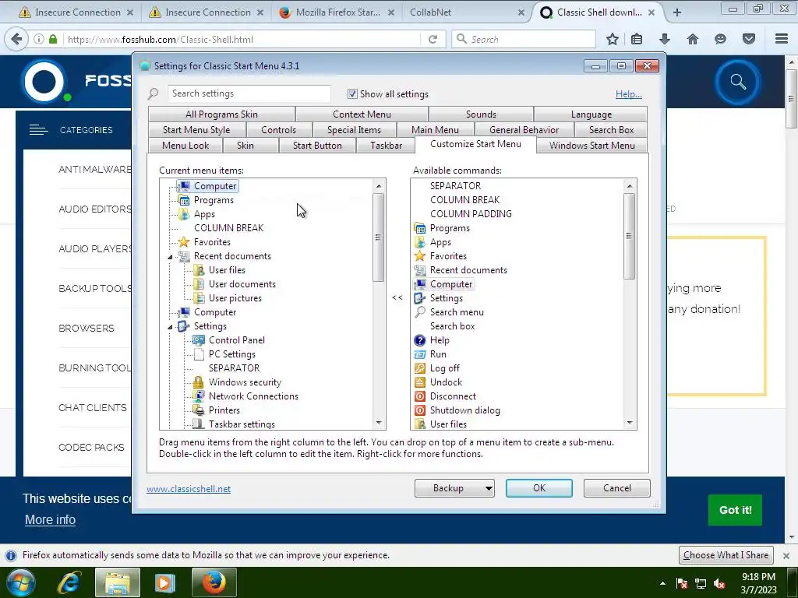
Task: Click Choose What I Share button
Action: tap(726, 555)
